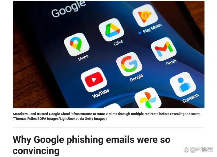Click the Google Maps app icon
Viewport: 217px width, 157px height.
77,44
